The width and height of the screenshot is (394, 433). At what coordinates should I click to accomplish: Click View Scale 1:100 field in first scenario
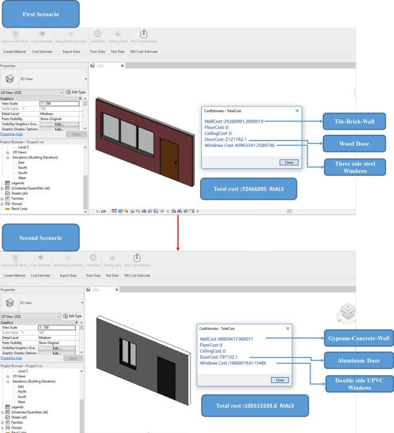[59, 104]
